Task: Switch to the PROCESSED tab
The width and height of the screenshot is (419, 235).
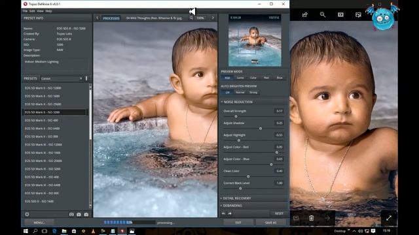Action: [111, 18]
